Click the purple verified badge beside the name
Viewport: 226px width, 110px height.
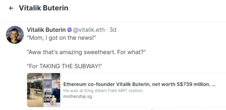[x=70, y=30]
